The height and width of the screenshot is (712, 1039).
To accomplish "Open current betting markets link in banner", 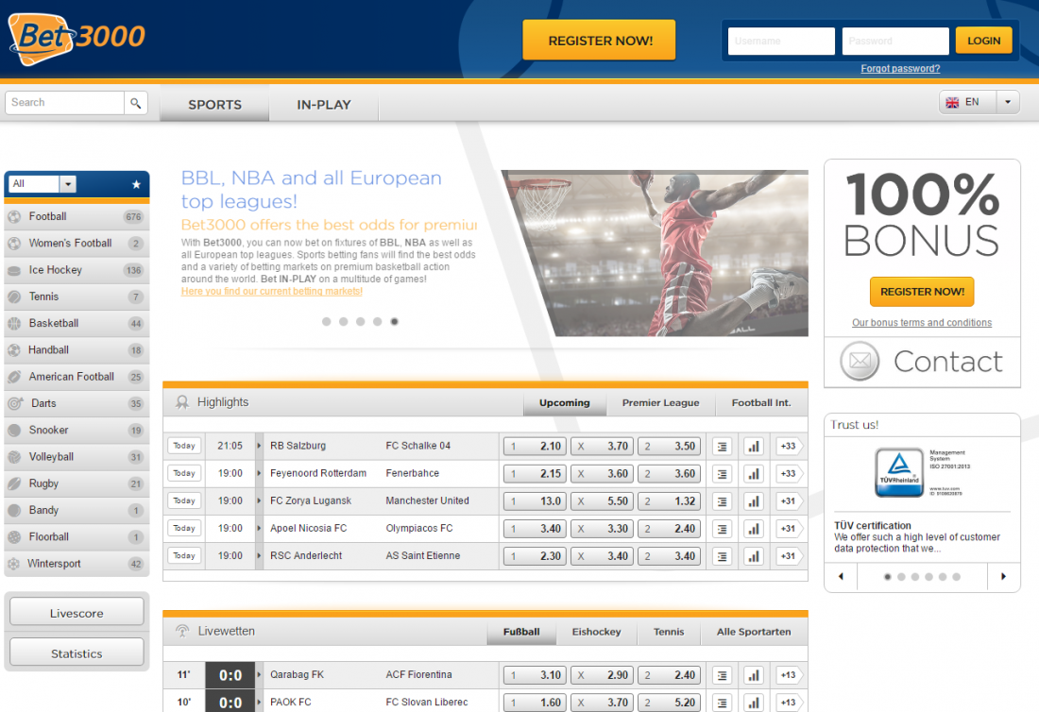I will click(x=272, y=292).
